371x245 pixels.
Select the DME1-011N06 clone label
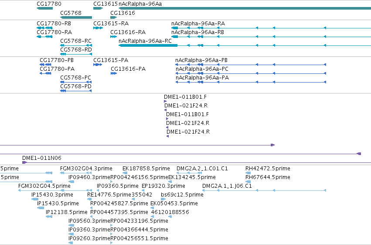pyautogui.click(x=42, y=158)
